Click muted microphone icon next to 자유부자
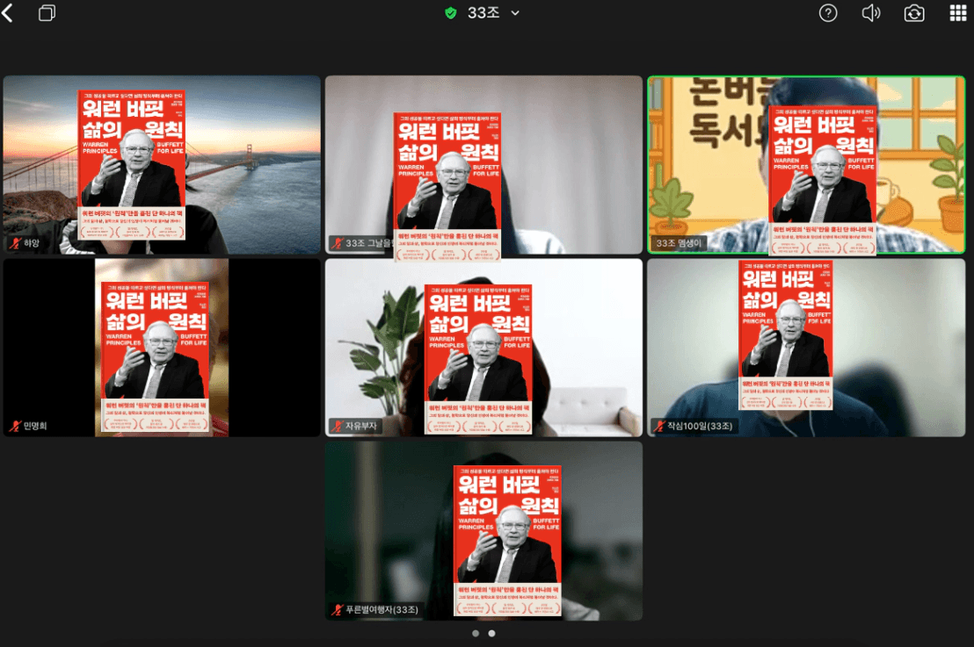 337,426
